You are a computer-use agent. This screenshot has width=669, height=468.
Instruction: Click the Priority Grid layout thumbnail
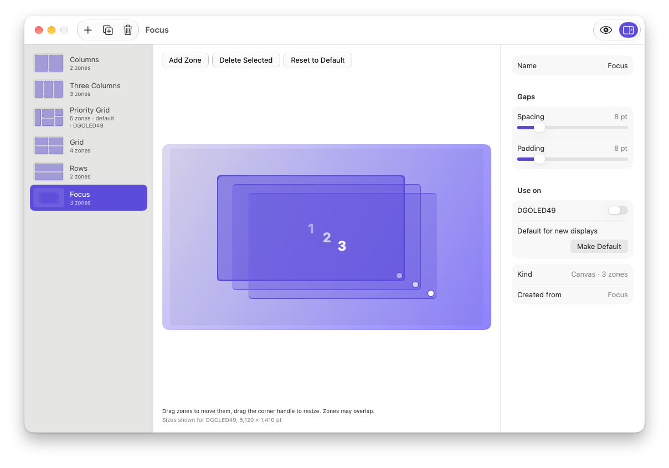(x=49, y=118)
